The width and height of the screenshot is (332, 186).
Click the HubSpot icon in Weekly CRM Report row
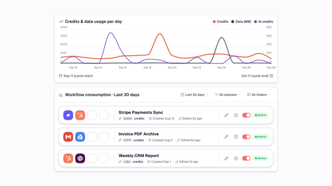[68, 158]
